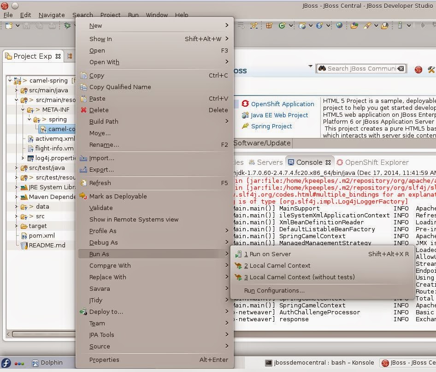Switch to the Servers tab
The height and width of the screenshot is (372, 436).
click(266, 162)
